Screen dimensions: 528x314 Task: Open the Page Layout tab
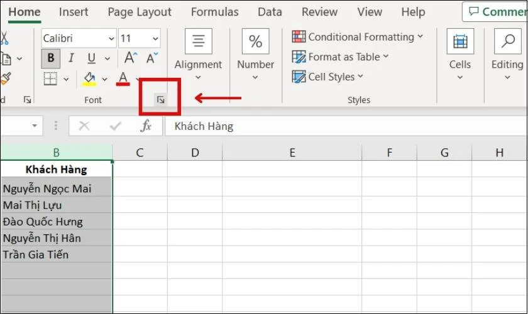coord(140,12)
